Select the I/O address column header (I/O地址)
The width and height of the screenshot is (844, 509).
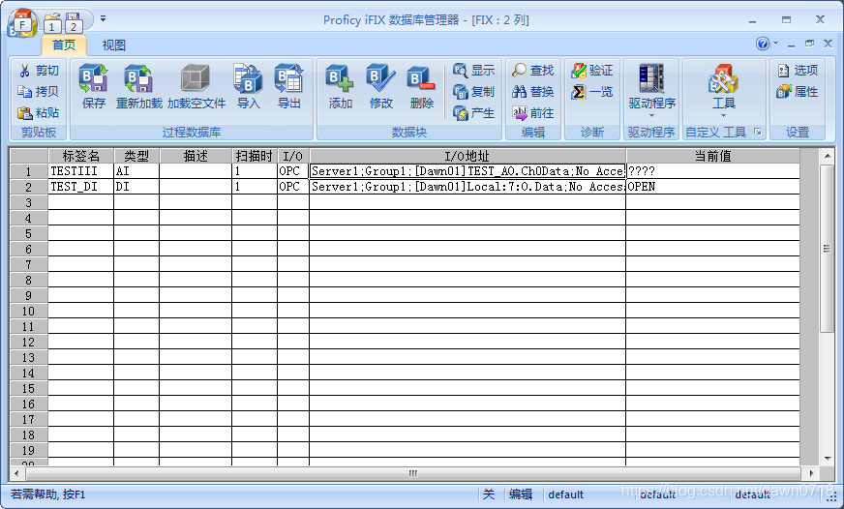pyautogui.click(x=467, y=156)
